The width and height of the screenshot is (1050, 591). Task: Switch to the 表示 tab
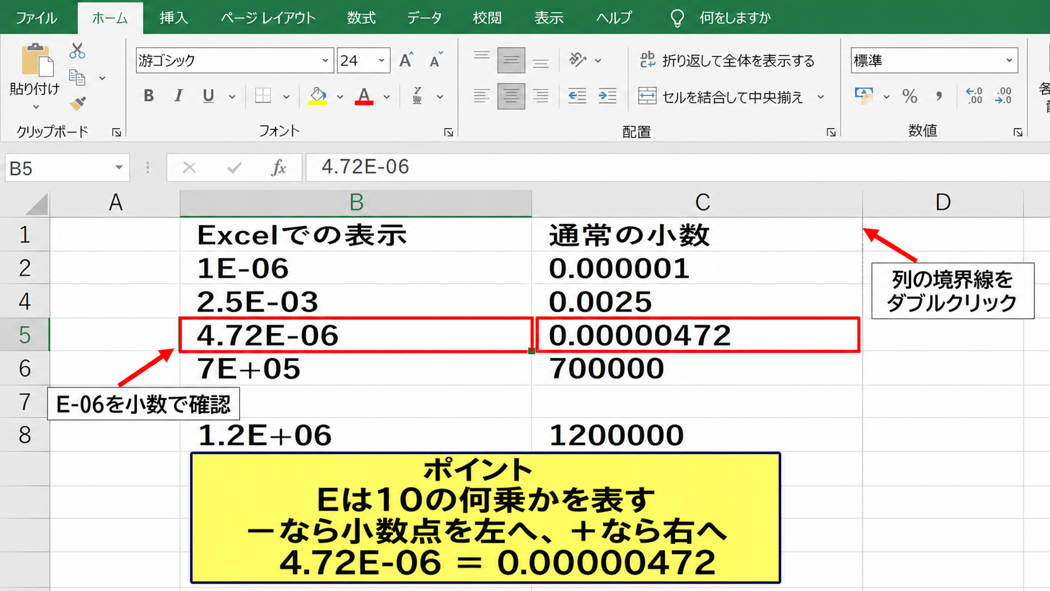(x=548, y=18)
